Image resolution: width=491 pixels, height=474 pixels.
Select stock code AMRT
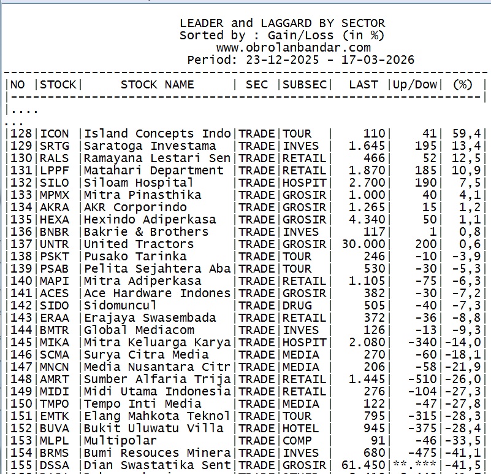54,379
